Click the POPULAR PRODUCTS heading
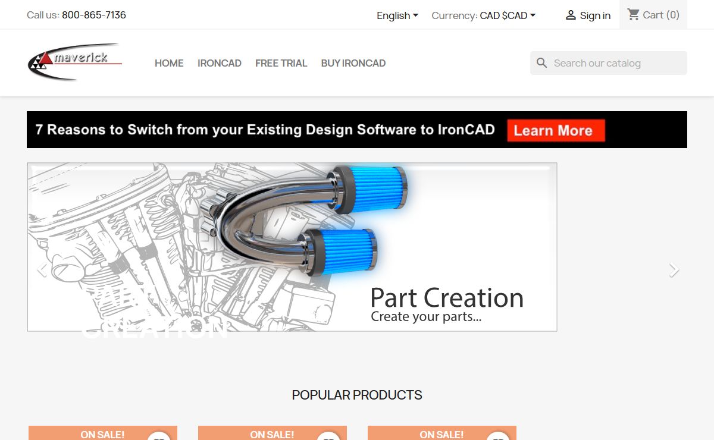The width and height of the screenshot is (714, 440). pyautogui.click(x=357, y=395)
